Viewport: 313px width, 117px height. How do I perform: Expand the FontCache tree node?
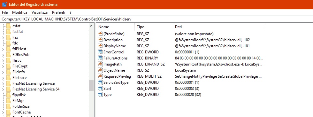[3, 112]
